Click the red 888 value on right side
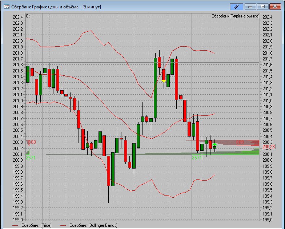This screenshot has width=285, height=229. (240, 142)
